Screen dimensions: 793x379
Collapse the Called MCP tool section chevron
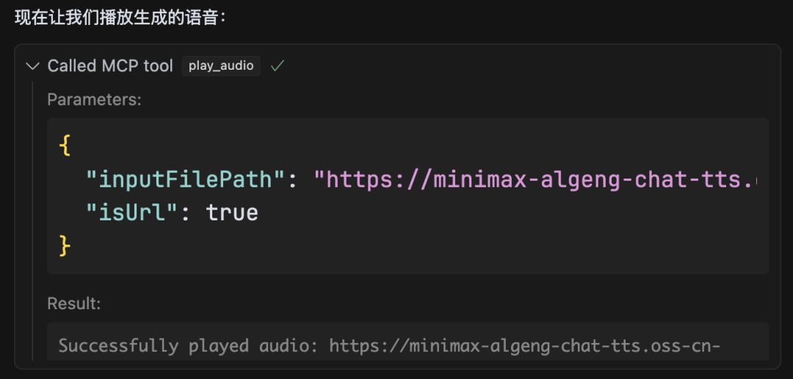click(x=32, y=66)
